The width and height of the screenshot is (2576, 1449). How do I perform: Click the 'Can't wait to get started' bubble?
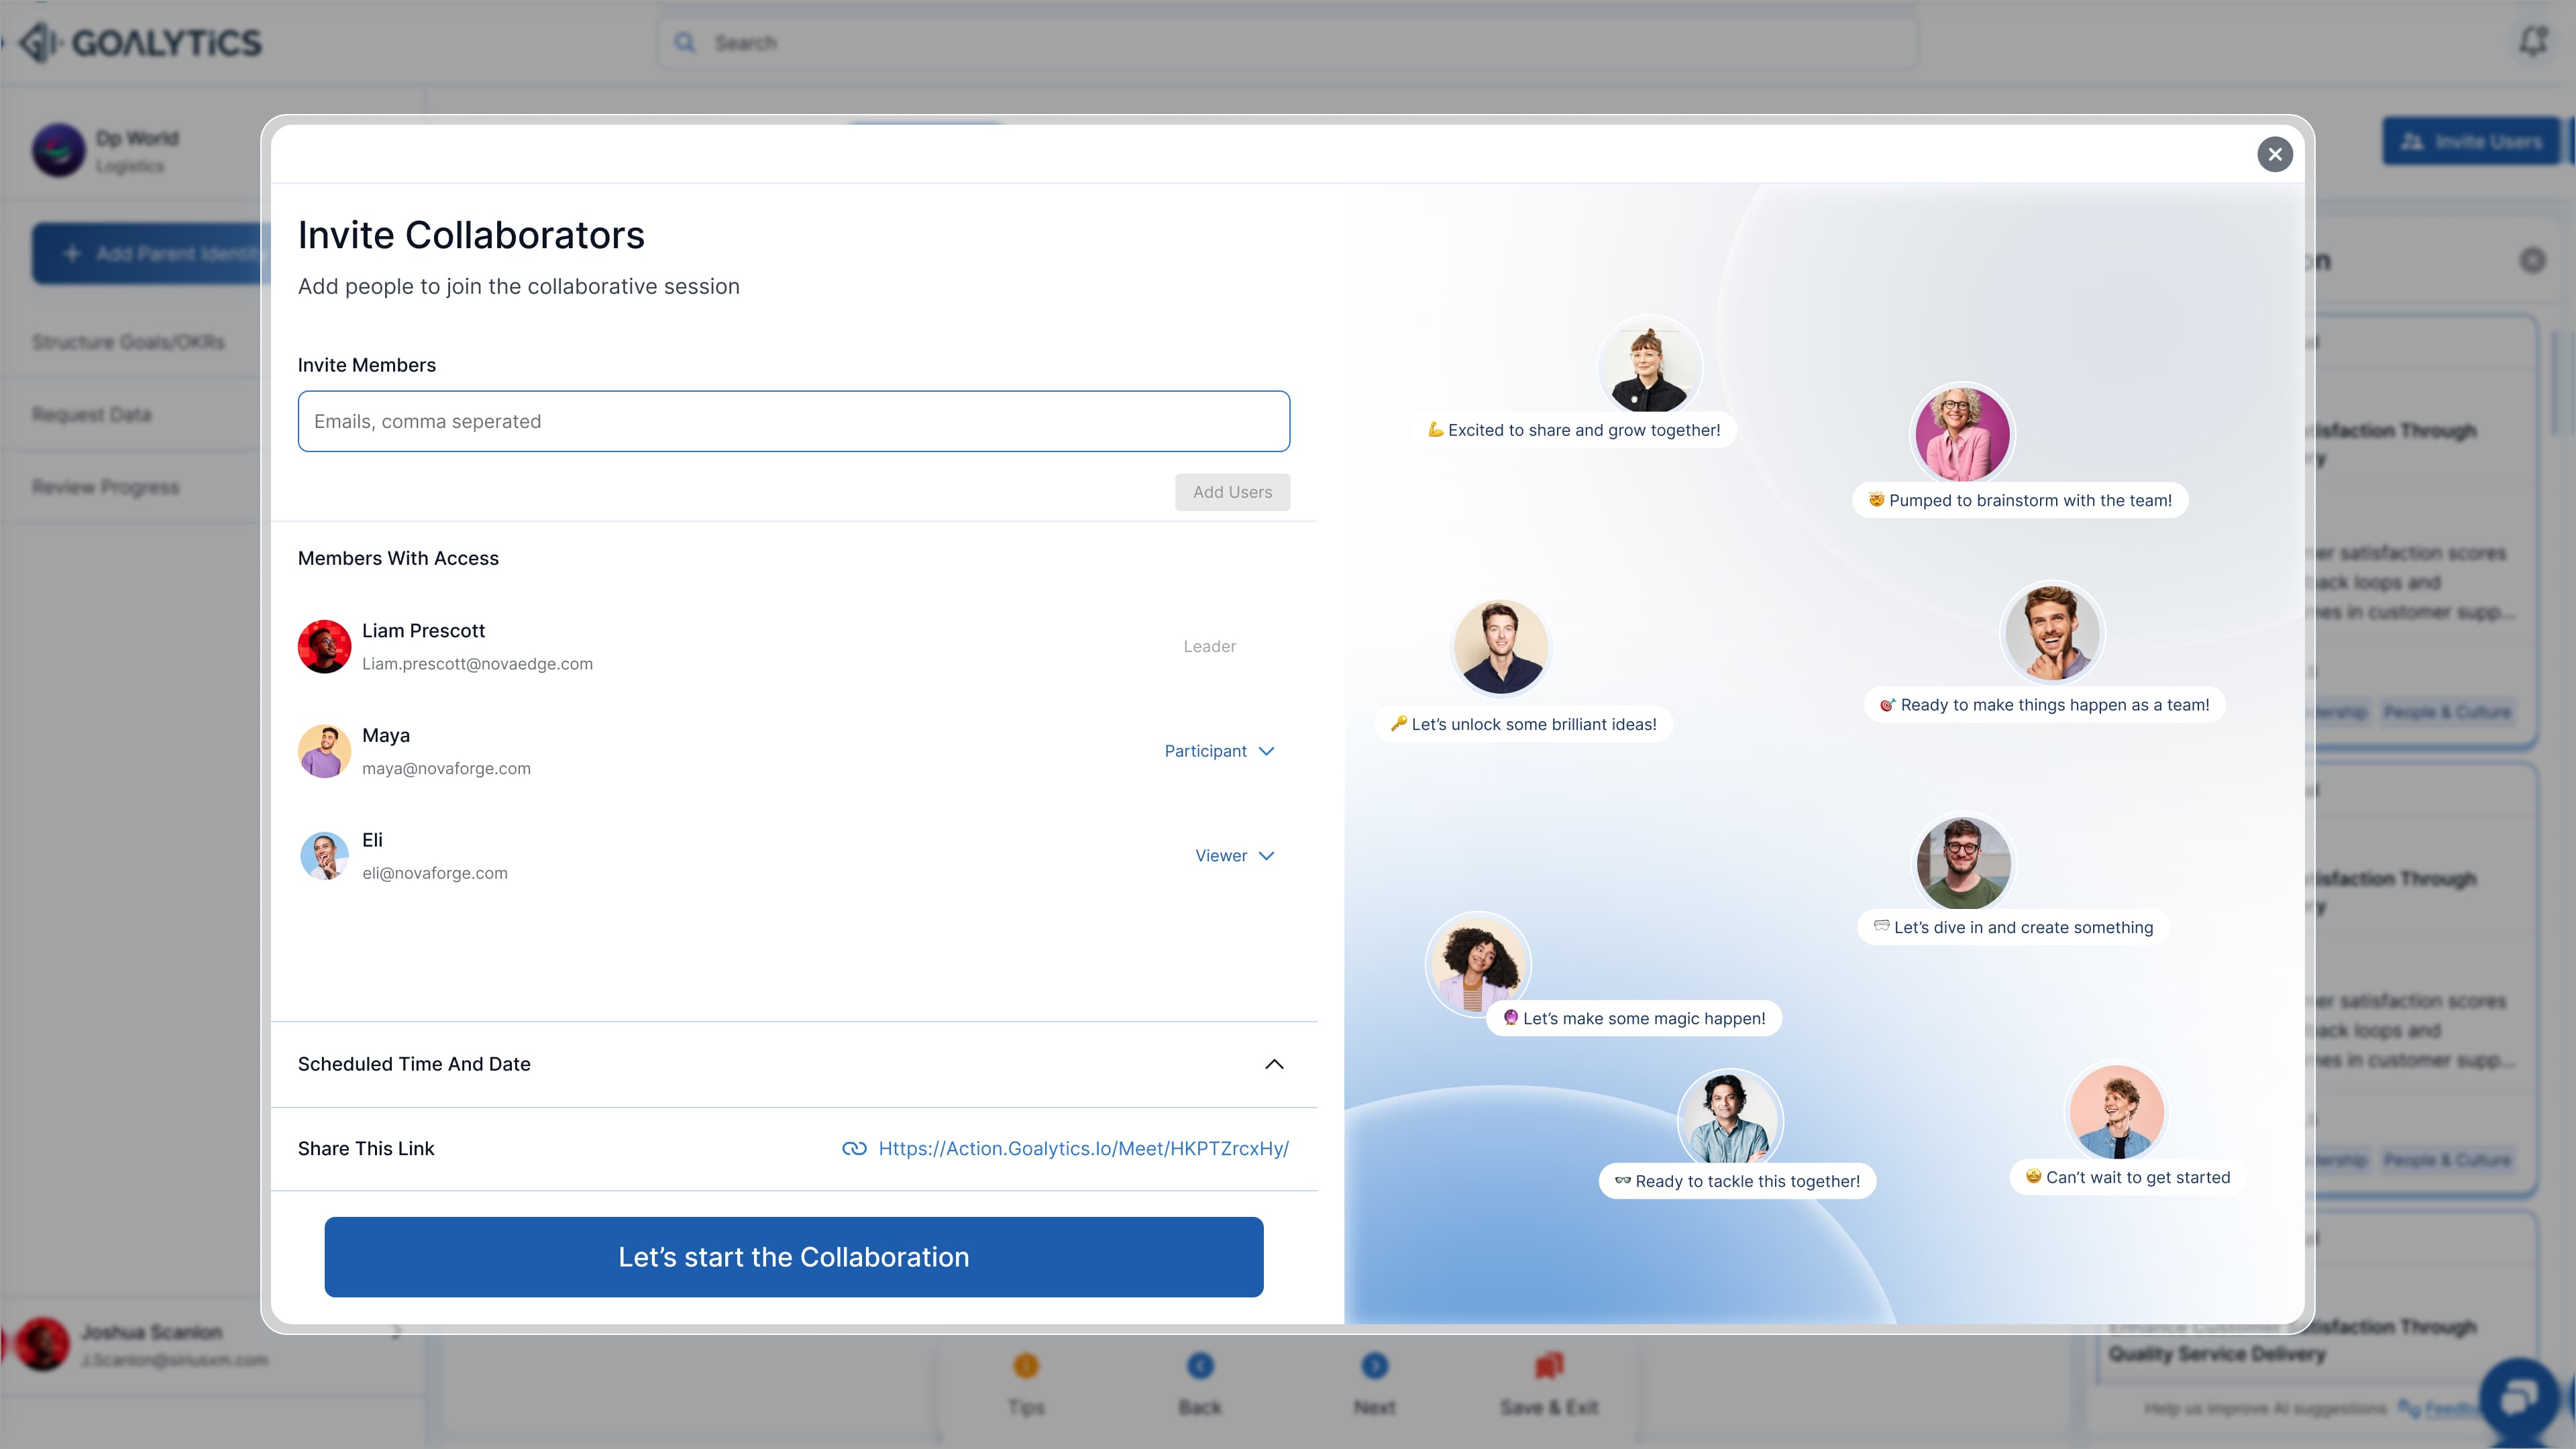coord(2127,1177)
